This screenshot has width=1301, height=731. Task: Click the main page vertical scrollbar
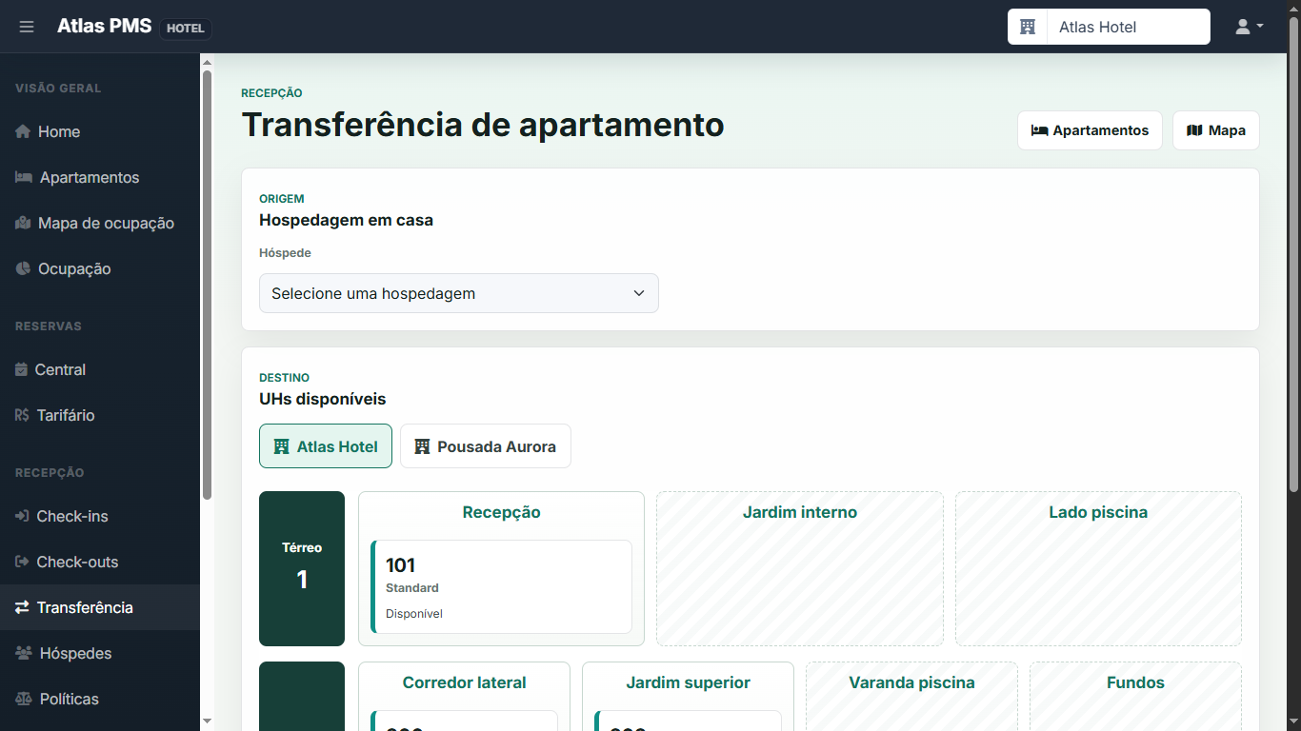[x=1293, y=255]
